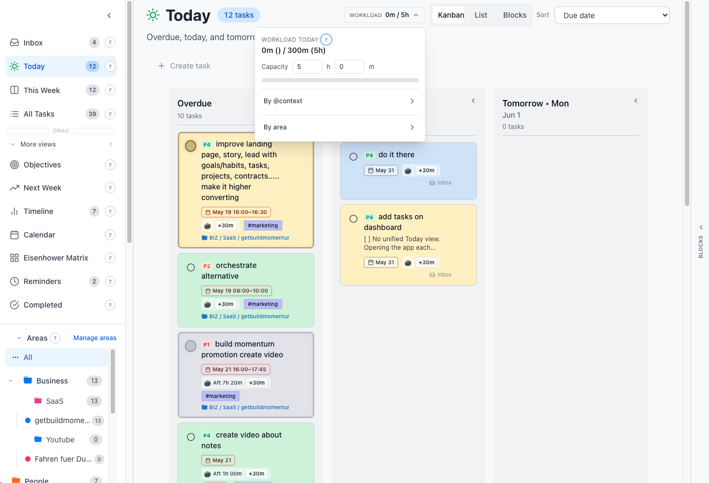The height and width of the screenshot is (483, 709).
Task: Expand the BLOCKS side panel
Action: tap(700, 242)
